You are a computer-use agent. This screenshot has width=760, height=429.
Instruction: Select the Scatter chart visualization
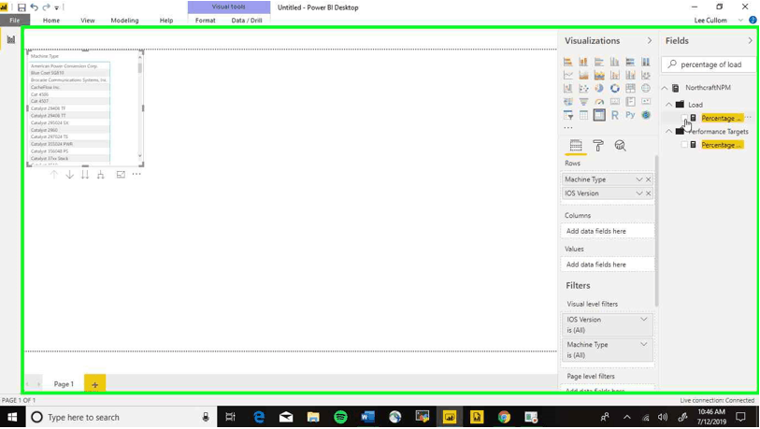pyautogui.click(x=583, y=88)
